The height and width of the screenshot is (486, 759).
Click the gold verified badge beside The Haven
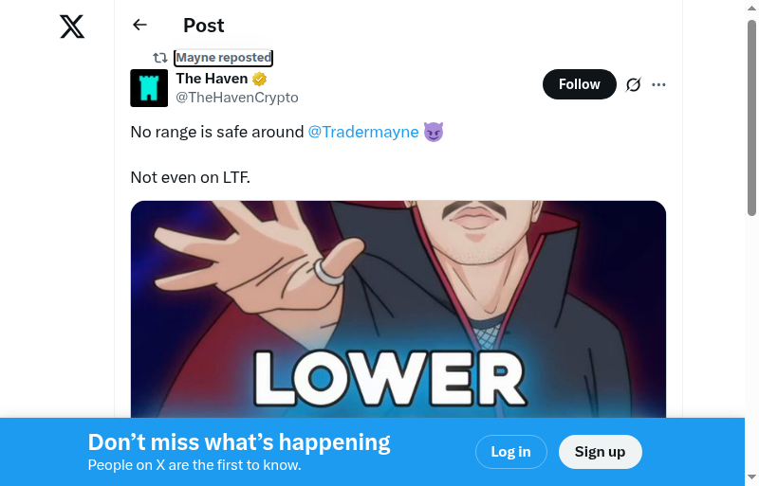259,79
